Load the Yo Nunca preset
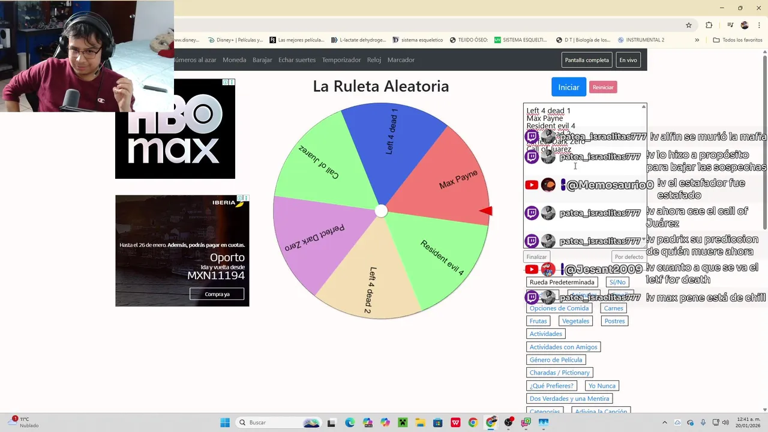The height and width of the screenshot is (432, 768). 602,386
